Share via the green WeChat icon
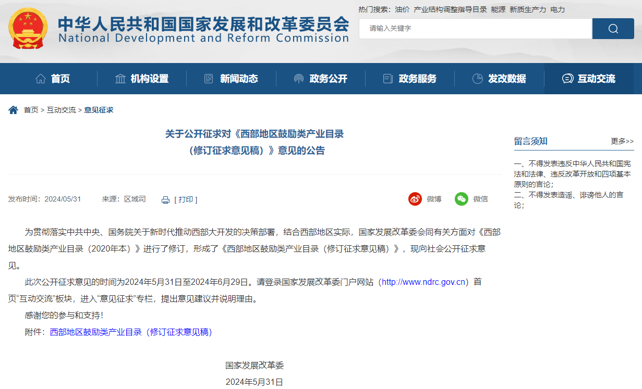This screenshot has height=389, width=642. [x=461, y=199]
